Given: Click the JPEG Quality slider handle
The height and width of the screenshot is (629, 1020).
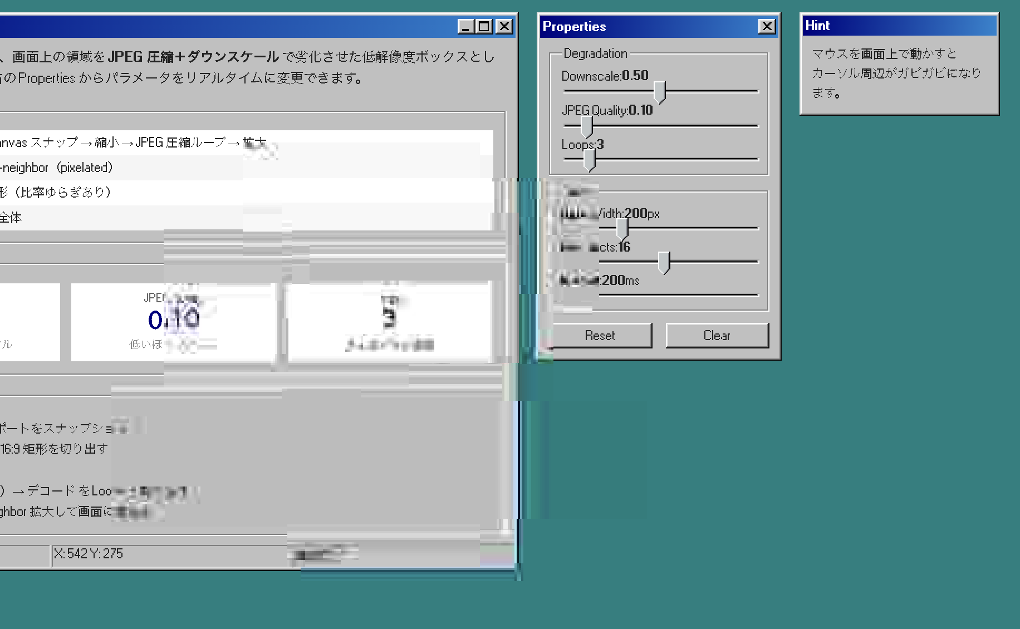Looking at the screenshot, I should click(586, 127).
